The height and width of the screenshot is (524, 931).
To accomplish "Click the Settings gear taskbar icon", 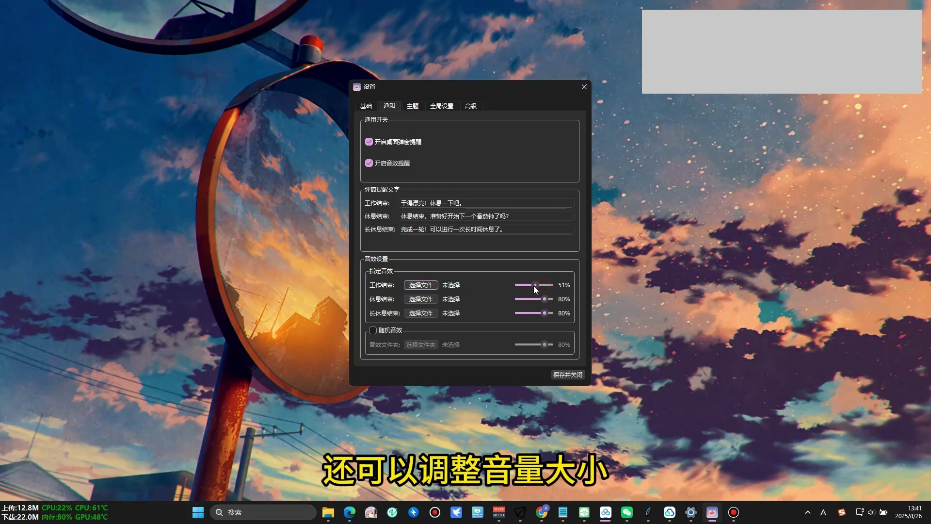I will (x=691, y=512).
